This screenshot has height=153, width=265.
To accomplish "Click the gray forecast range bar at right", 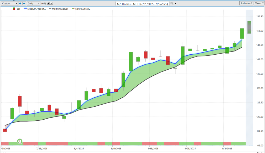I will coord(249,27).
